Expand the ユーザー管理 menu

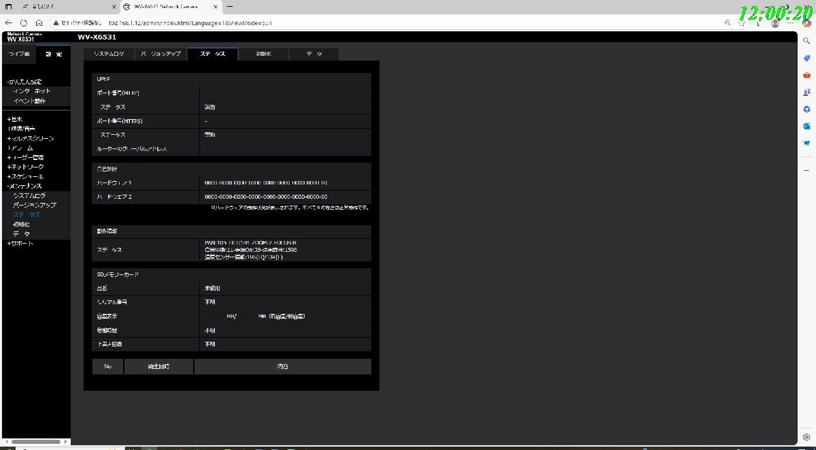pos(26,157)
